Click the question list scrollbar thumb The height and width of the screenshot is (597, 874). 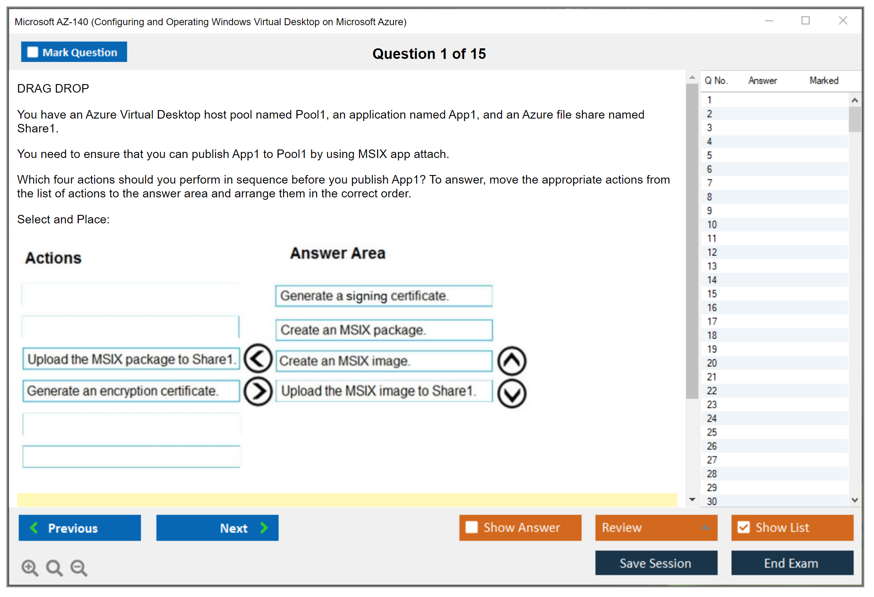click(x=854, y=119)
